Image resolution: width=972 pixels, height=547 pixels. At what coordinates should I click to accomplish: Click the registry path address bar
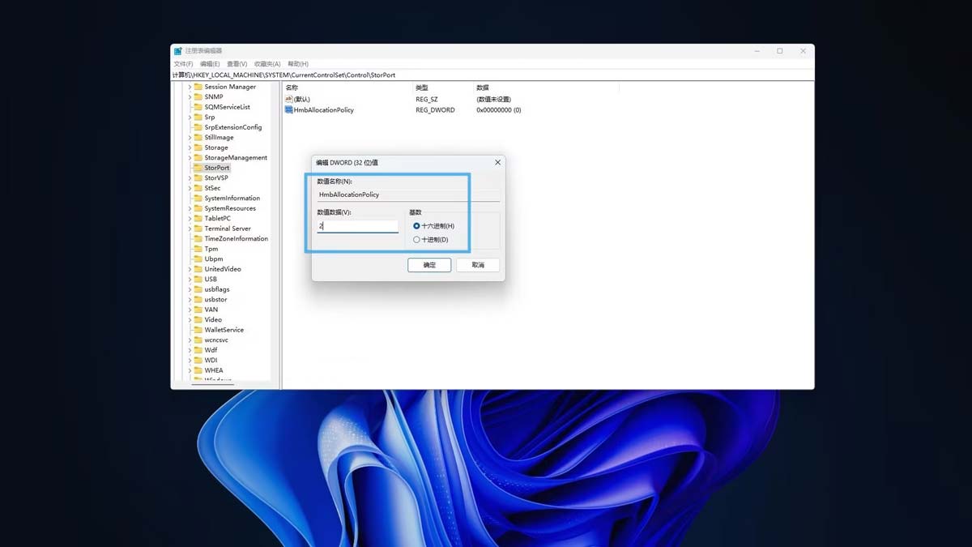click(486, 75)
